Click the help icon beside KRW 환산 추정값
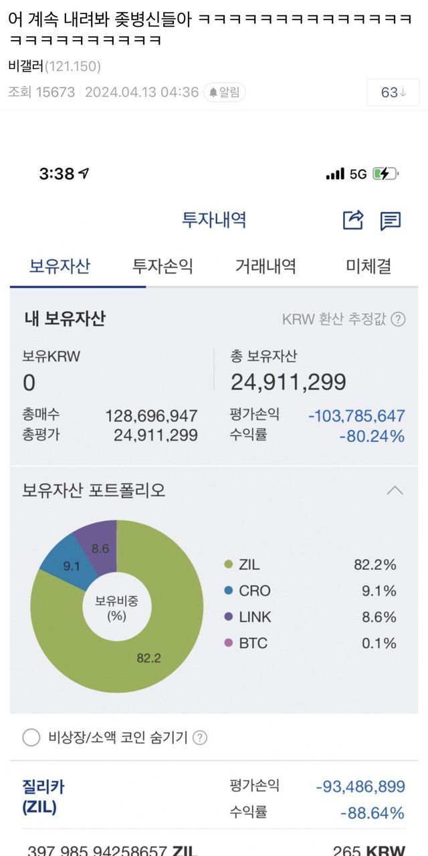 (x=398, y=319)
